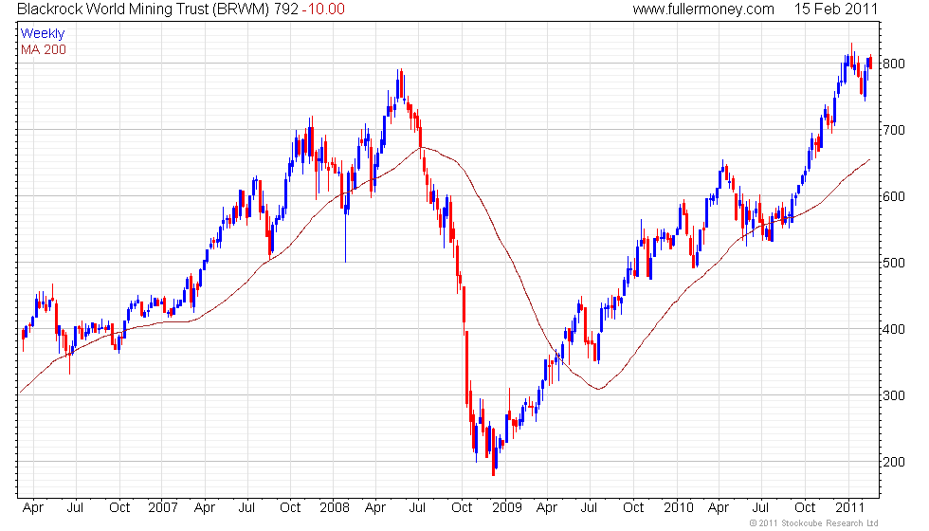Click the 15 Feb 2011 date label
This screenshot has width=929, height=531.
835,9
